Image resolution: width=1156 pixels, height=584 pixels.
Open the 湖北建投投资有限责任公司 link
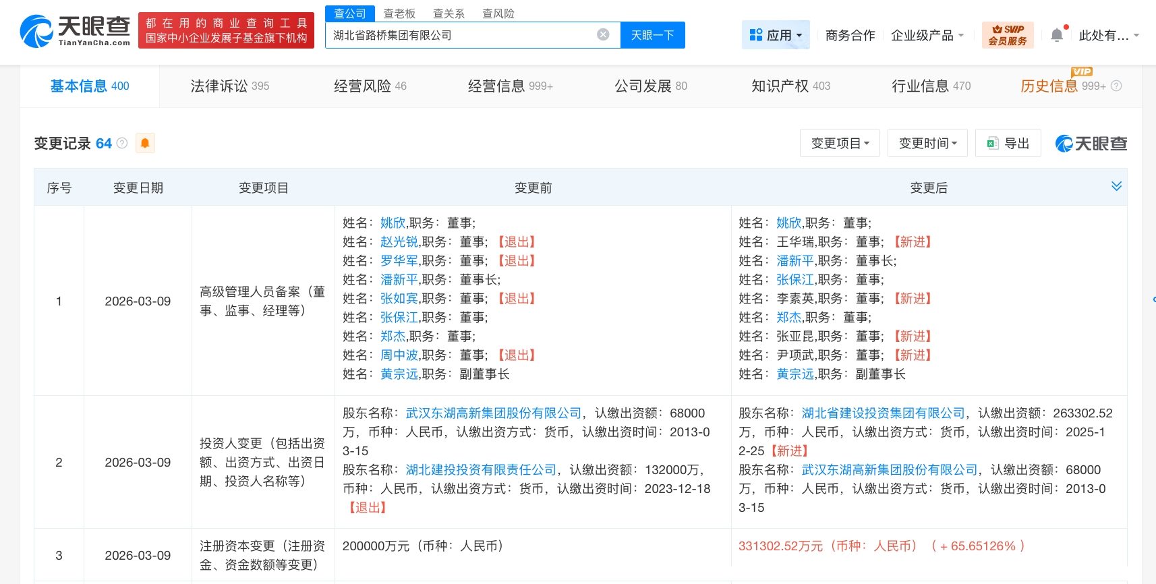pyautogui.click(x=481, y=469)
